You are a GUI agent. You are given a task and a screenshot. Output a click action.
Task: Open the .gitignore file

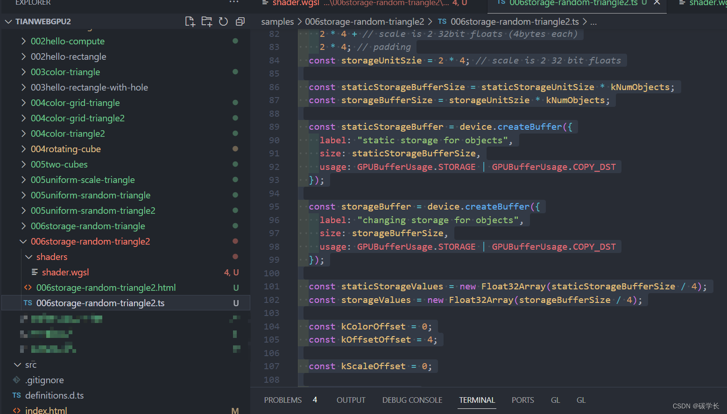pyautogui.click(x=44, y=380)
